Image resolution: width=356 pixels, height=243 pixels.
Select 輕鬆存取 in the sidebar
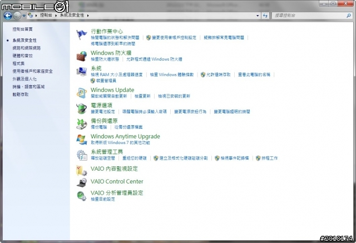pos(21,95)
